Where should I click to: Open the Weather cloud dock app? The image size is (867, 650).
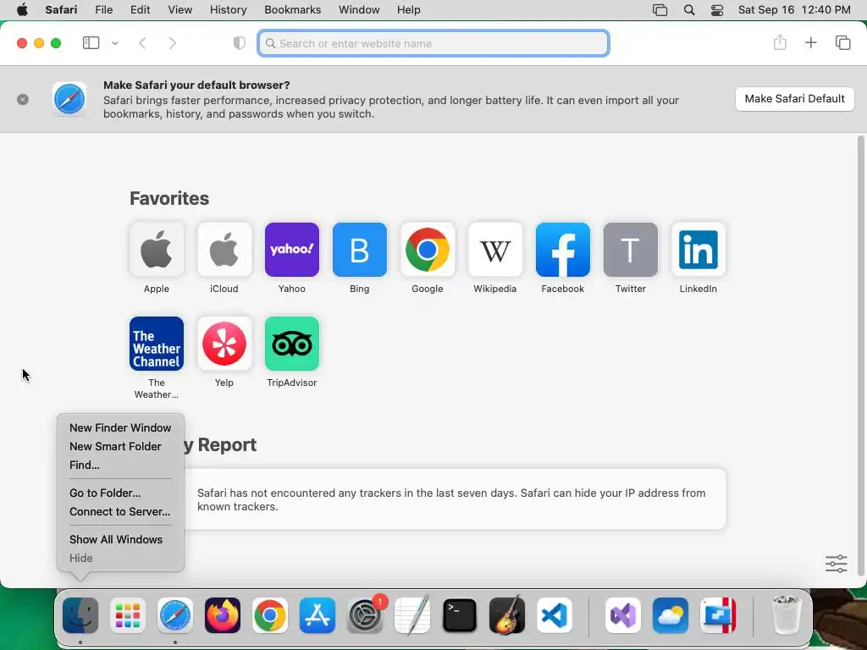(x=671, y=615)
